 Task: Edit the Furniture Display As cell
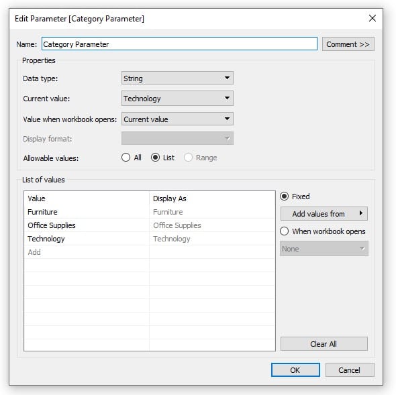(x=211, y=212)
